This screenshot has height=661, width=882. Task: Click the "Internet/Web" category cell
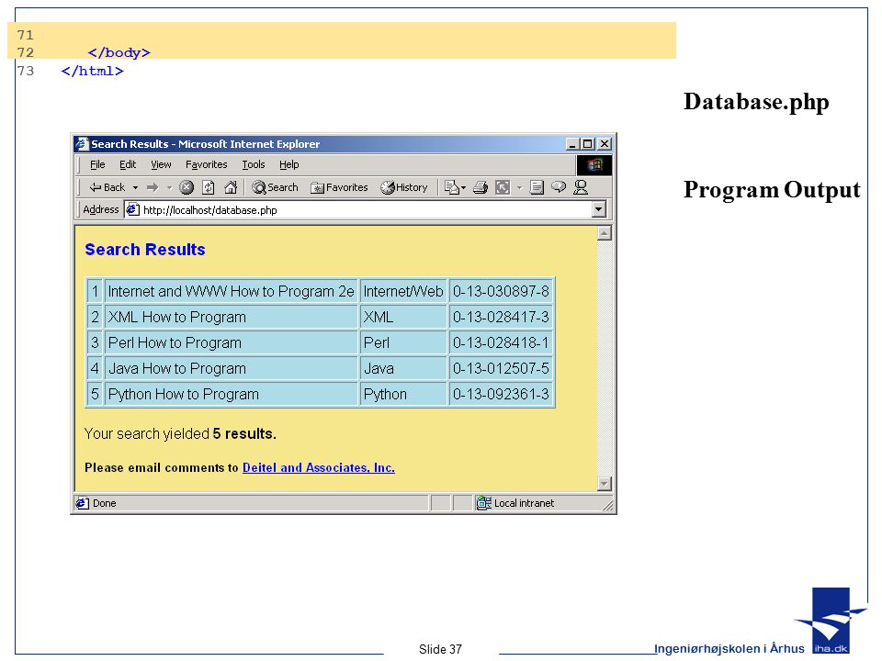click(403, 291)
